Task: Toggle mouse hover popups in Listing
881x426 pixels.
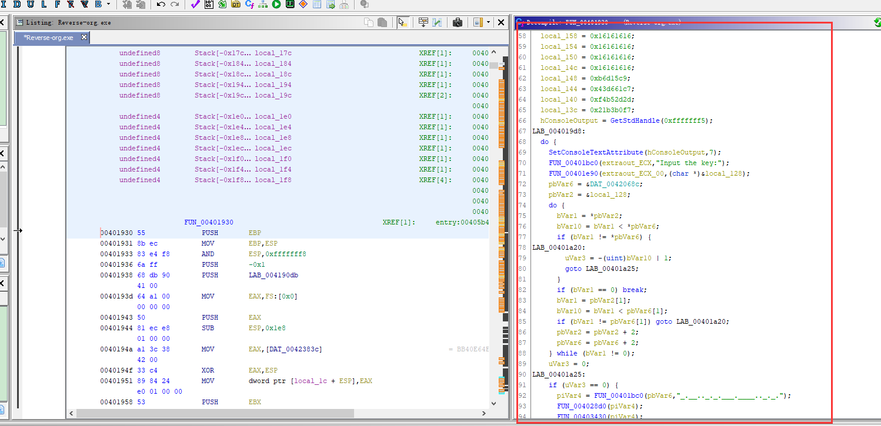Action: click(402, 22)
